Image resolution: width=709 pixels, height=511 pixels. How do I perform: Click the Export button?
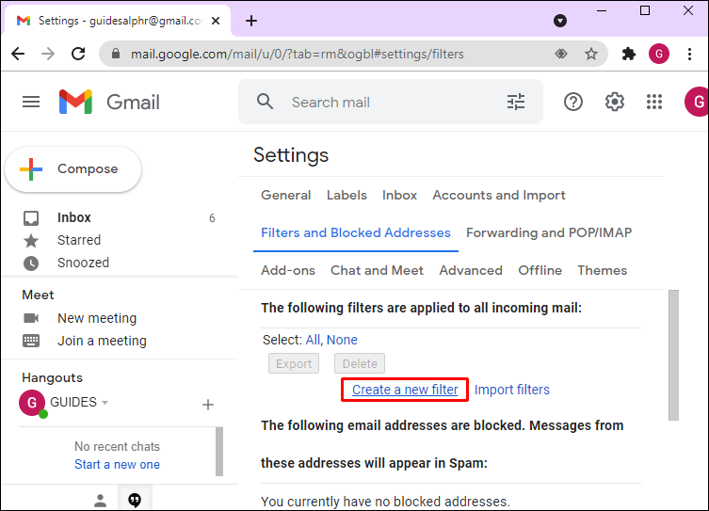(294, 363)
